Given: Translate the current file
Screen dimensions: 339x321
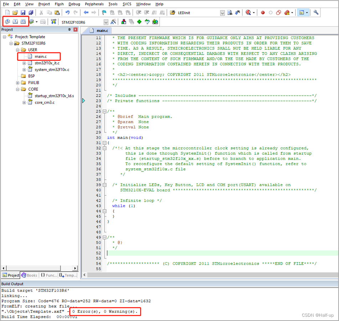Looking at the screenshot, I should coord(7,22).
